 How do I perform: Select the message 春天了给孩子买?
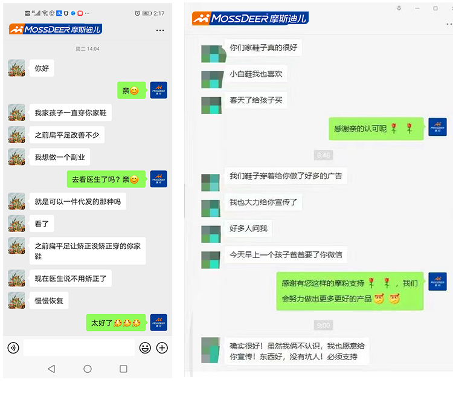coord(256,100)
